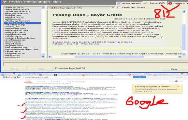
Task: Click the Change to English link
Action: point(145,88)
